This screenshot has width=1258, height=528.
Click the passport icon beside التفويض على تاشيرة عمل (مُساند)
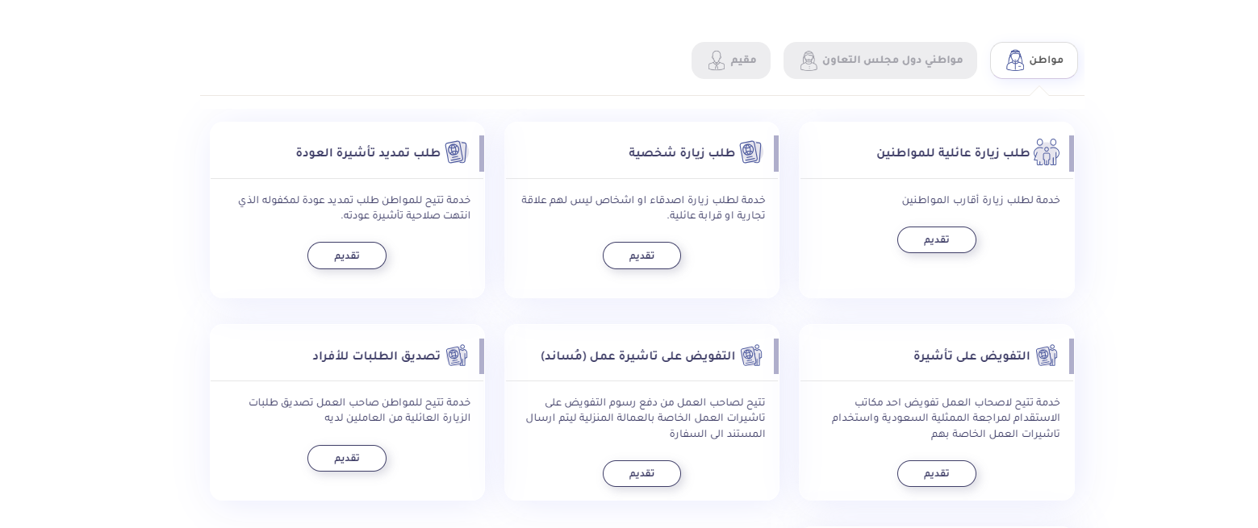coord(750,355)
